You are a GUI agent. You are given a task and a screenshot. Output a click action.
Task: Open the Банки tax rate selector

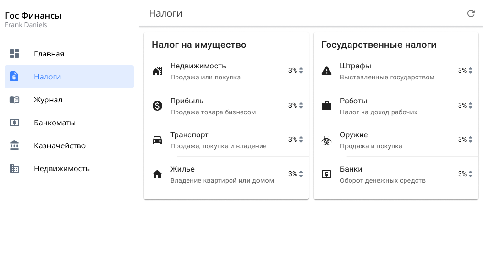tap(465, 174)
